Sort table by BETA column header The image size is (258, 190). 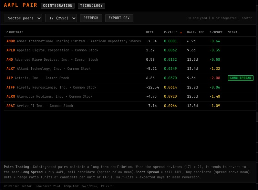150,32
